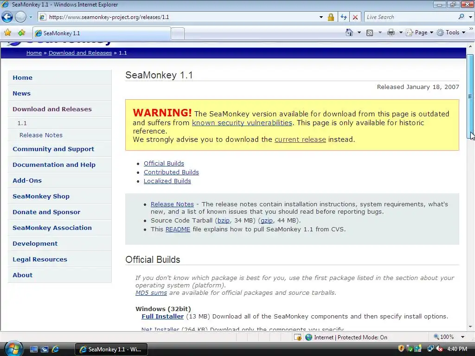Expand the address bar history dropdown
Viewport: 475px width, 356px height.
point(321,17)
